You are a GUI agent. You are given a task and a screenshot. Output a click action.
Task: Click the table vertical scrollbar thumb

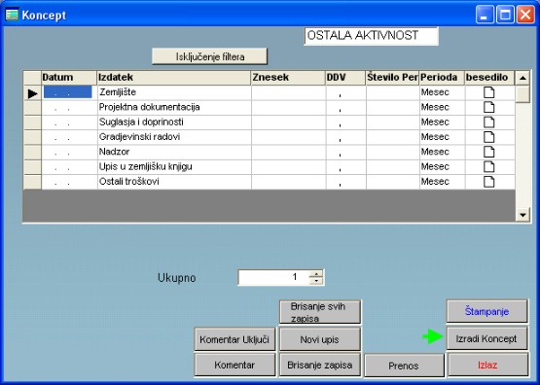point(522,94)
